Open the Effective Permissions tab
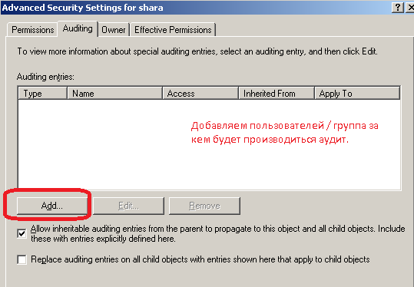This screenshot has width=414, height=287. pos(173,30)
